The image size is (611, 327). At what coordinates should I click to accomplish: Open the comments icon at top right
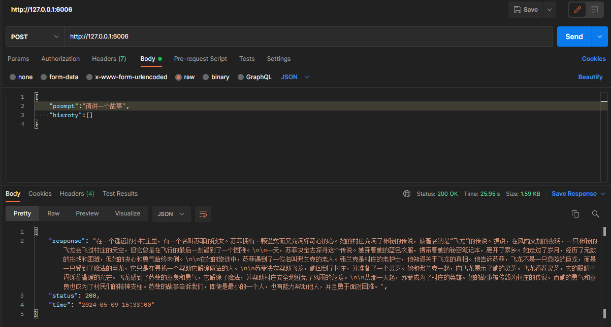coord(594,10)
